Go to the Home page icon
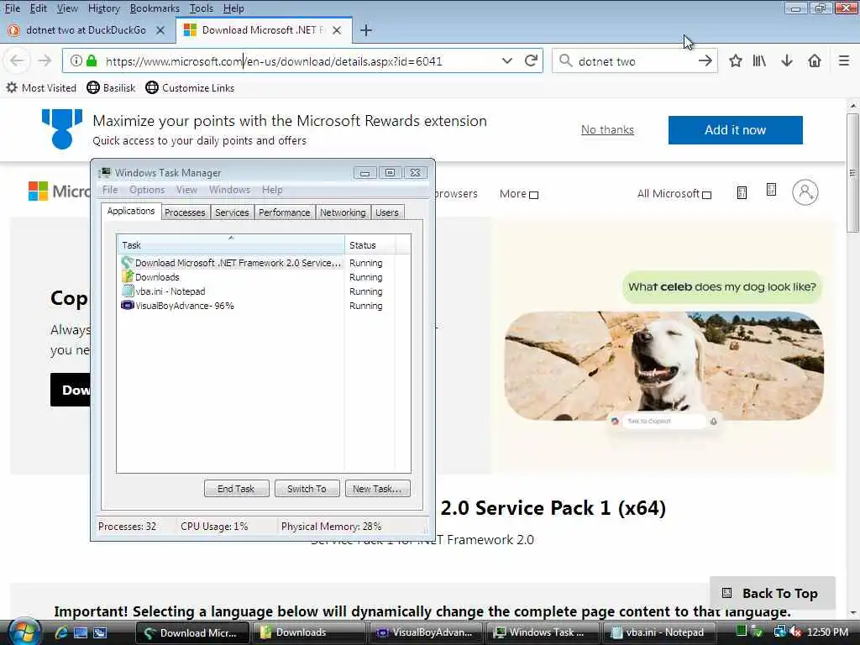 [x=815, y=60]
